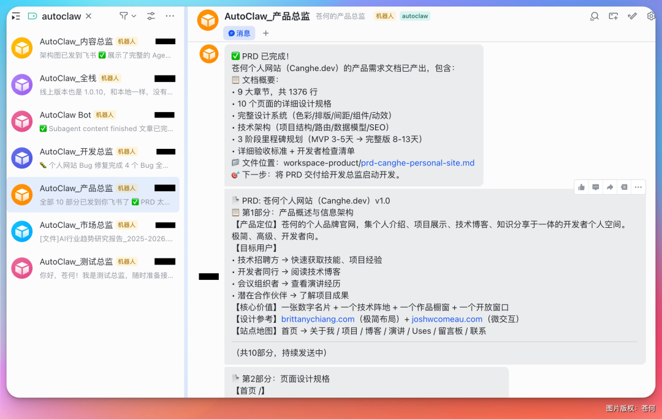Open the mark-as-done checkmark icon
This screenshot has height=419, width=662.
[632, 17]
